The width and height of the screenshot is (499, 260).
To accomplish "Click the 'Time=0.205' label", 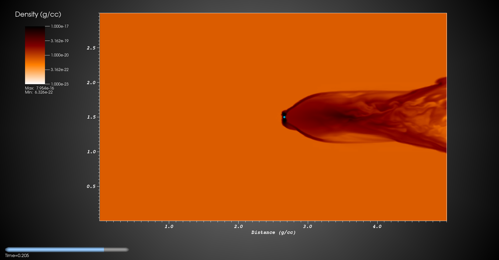I will click(17, 255).
